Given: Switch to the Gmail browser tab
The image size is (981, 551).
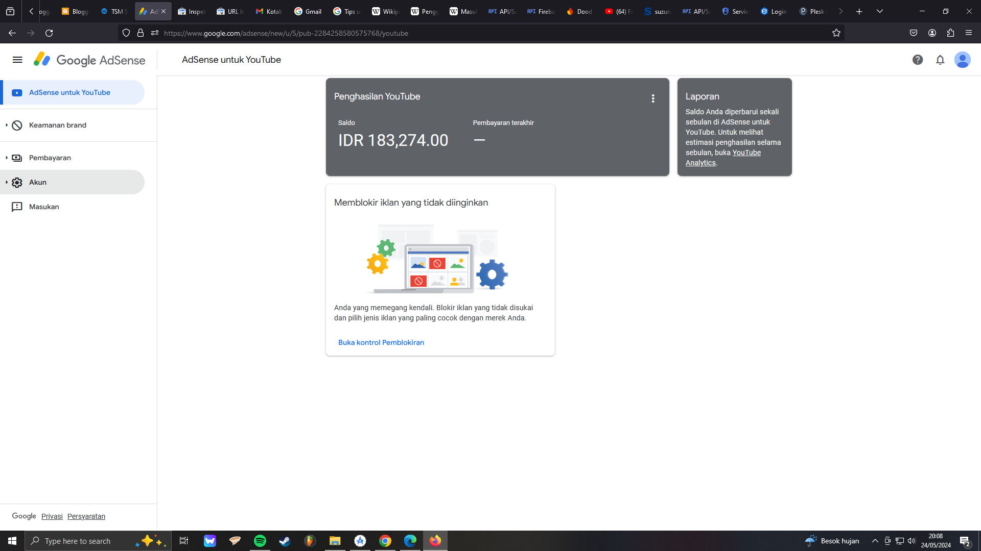Looking at the screenshot, I should (308, 11).
